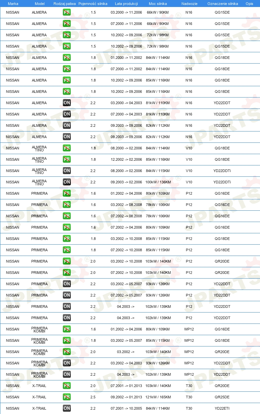Select the 84kW / 115KM power cell

(158, 171)
